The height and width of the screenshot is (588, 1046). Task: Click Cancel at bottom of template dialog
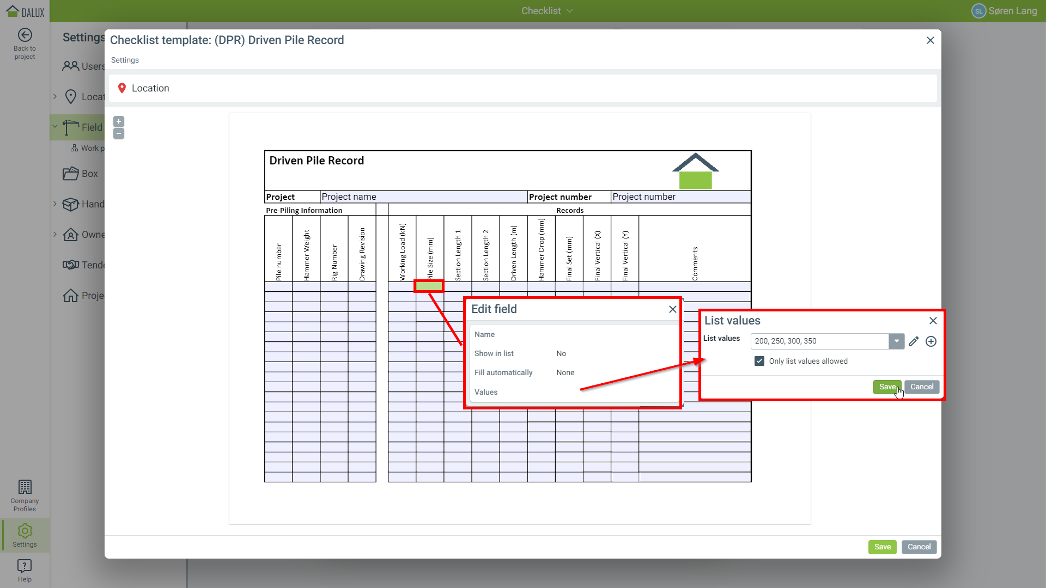(x=919, y=547)
